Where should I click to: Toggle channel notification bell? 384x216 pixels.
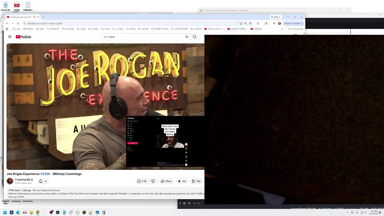[40, 181]
